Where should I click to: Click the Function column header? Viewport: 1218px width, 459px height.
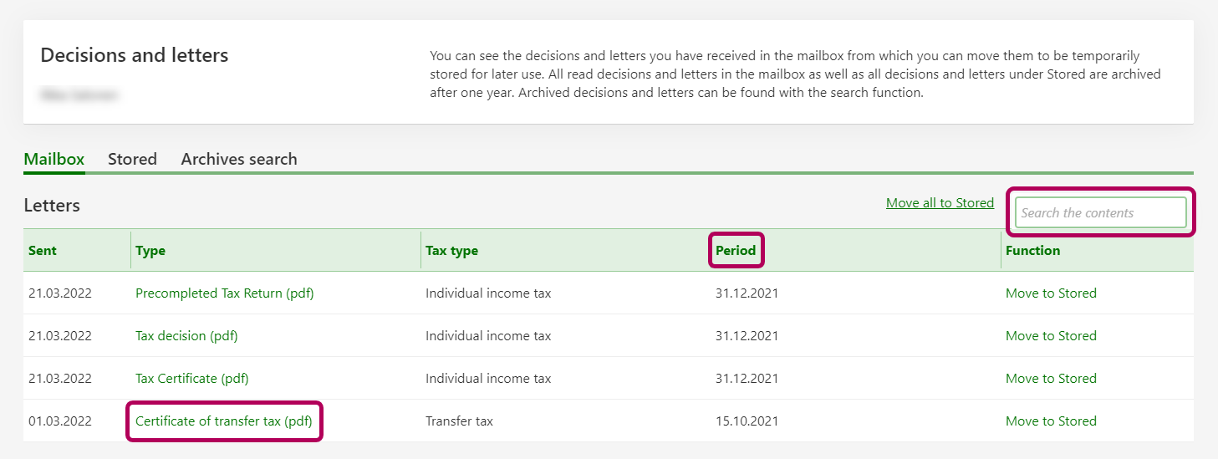pyautogui.click(x=1032, y=251)
